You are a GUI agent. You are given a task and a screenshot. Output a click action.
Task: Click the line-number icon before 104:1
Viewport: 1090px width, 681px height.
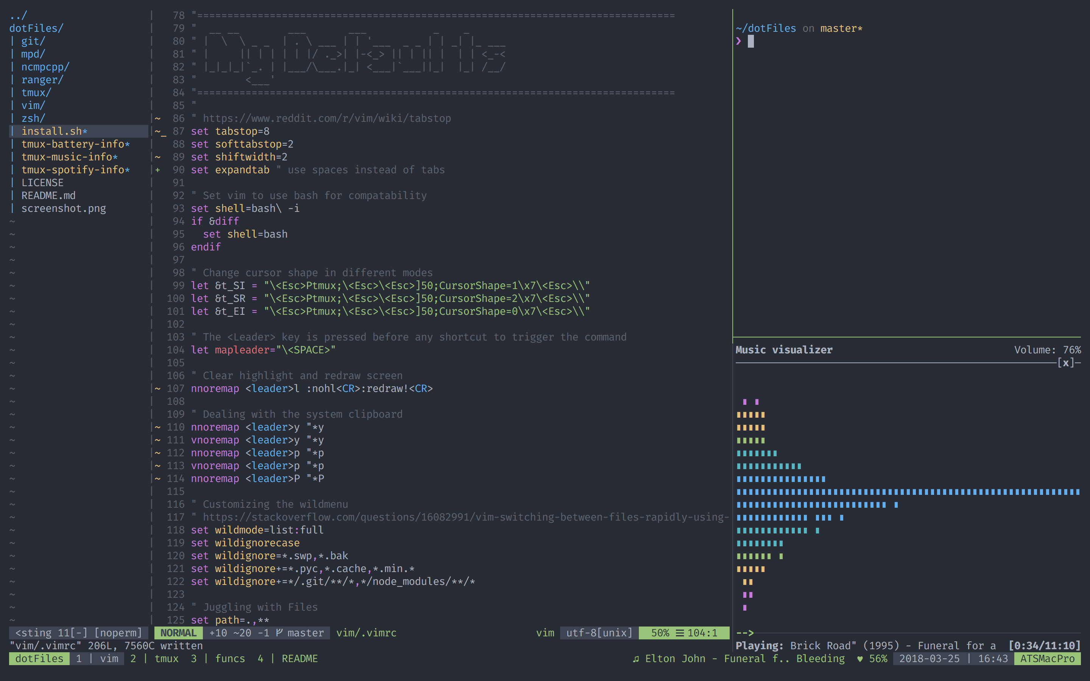click(680, 633)
